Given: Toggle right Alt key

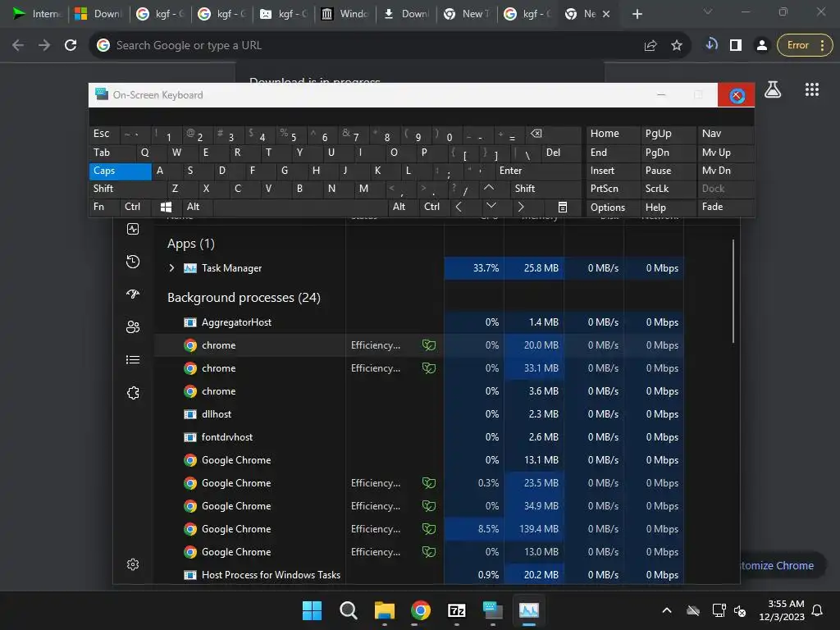Looking at the screenshot, I should click(403, 207).
